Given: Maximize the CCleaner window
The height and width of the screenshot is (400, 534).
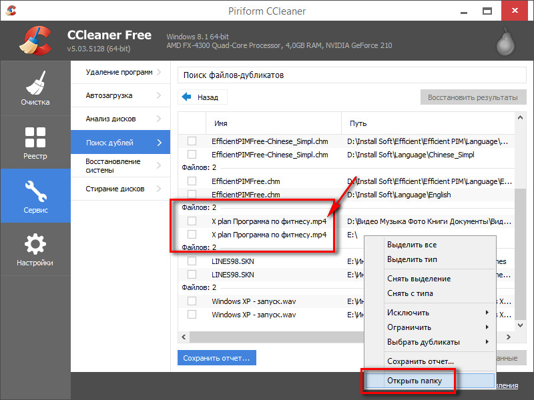Looking at the screenshot, I should 487,11.
